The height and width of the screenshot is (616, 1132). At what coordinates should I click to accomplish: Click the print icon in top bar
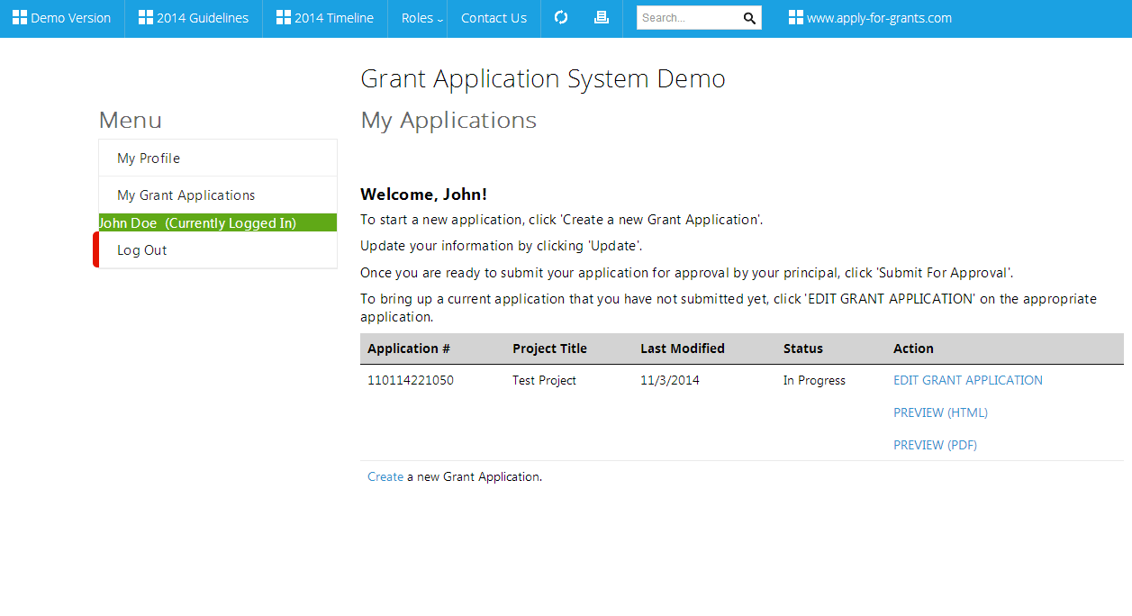(602, 18)
